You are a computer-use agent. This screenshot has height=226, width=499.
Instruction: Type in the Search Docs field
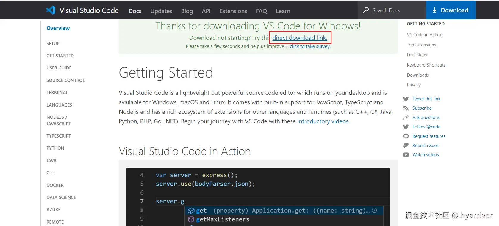point(396,10)
